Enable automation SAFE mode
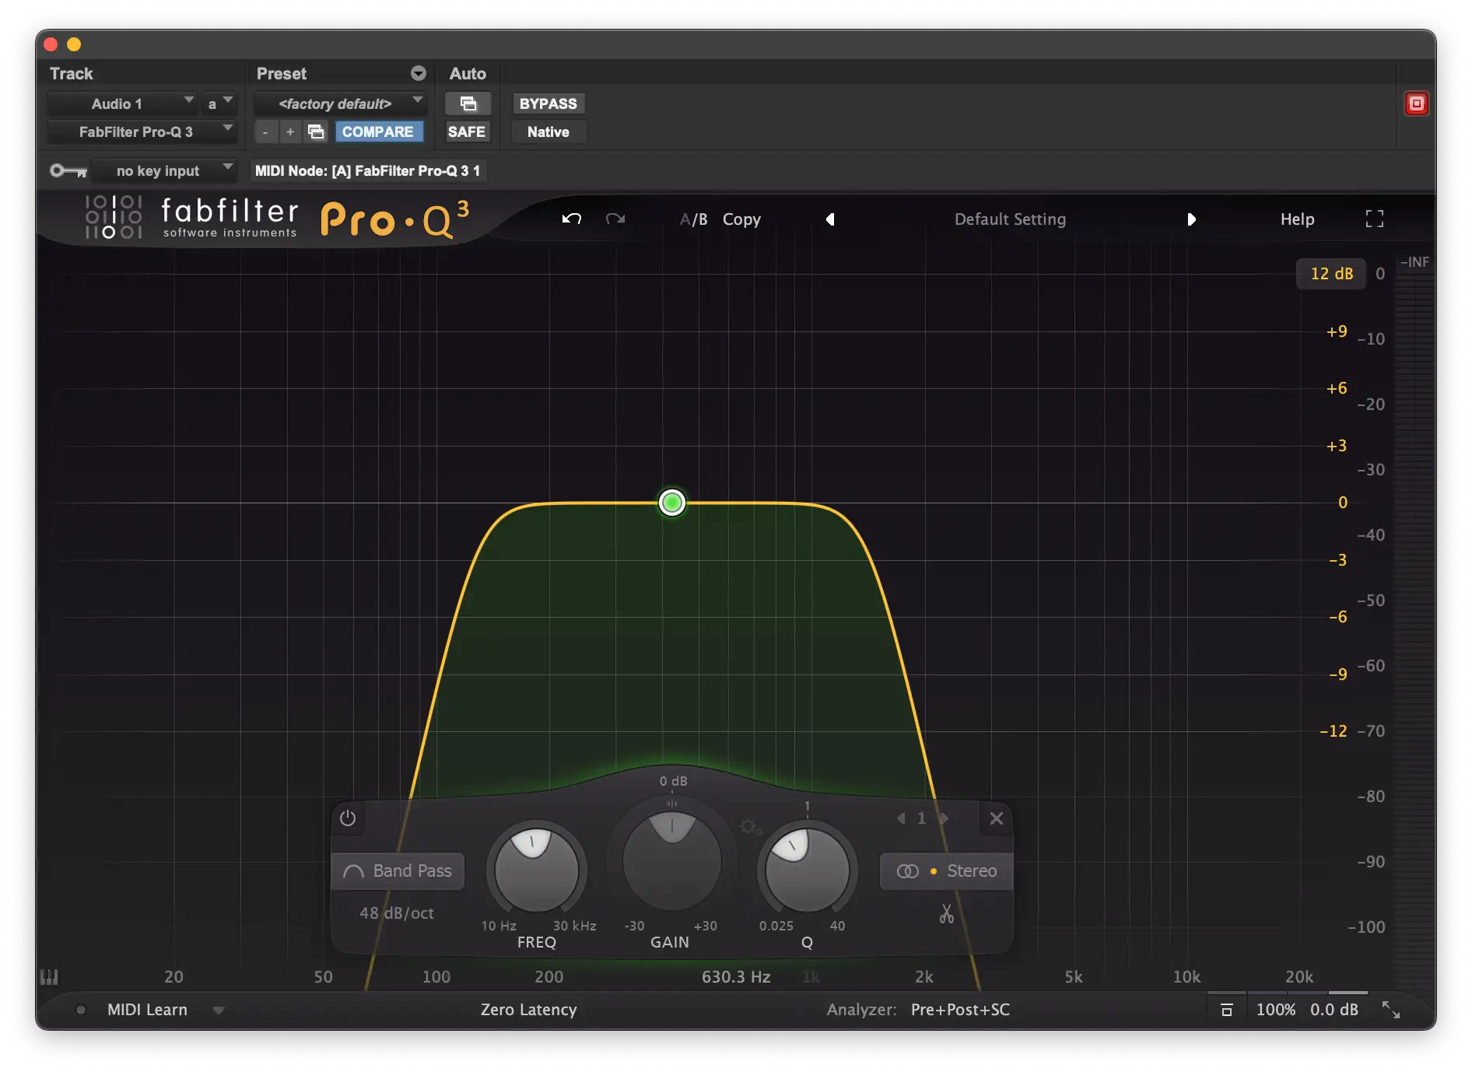 click(x=466, y=132)
